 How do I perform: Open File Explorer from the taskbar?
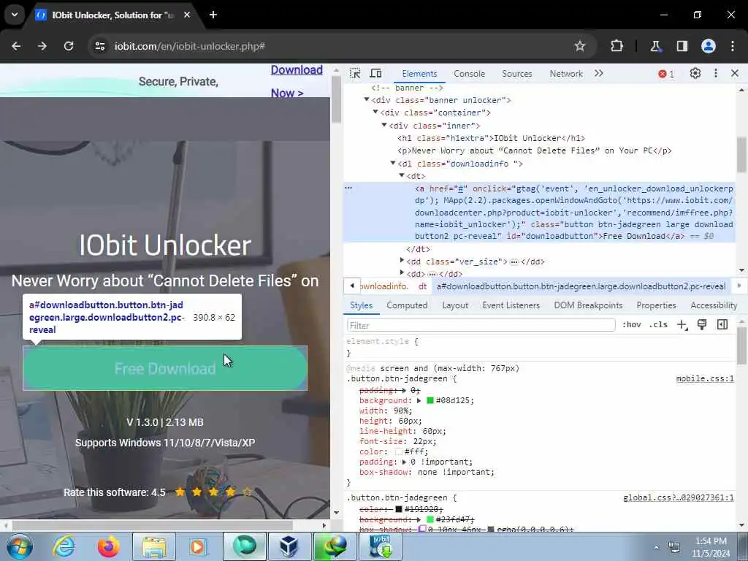[153, 546]
